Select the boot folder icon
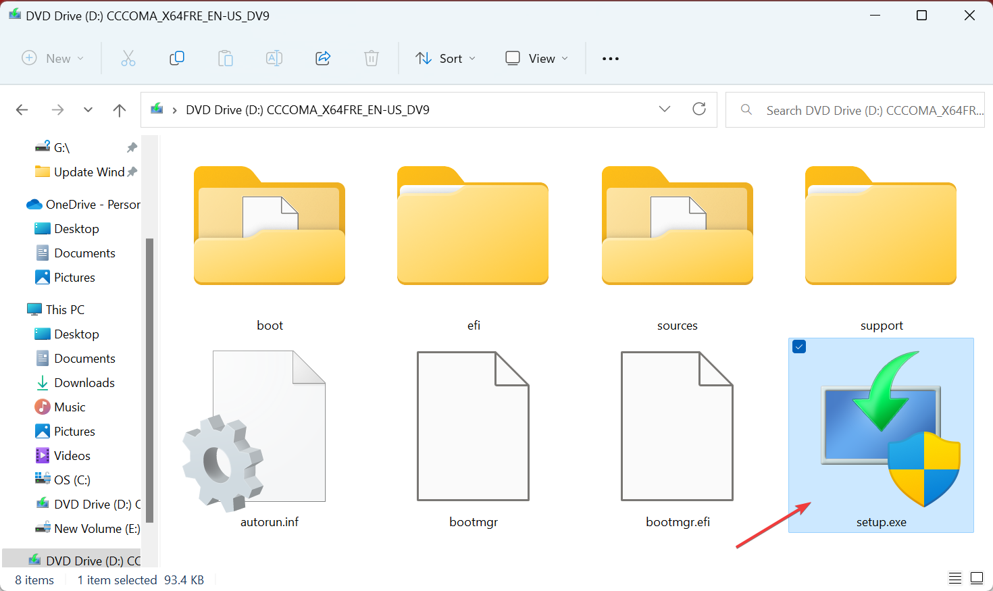 270,226
